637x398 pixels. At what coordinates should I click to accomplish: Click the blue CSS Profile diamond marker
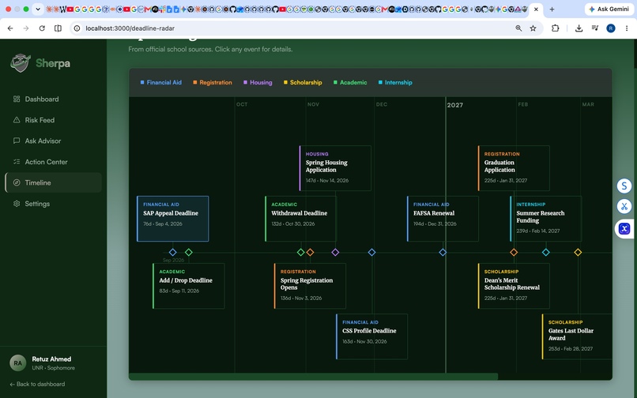[371, 252]
